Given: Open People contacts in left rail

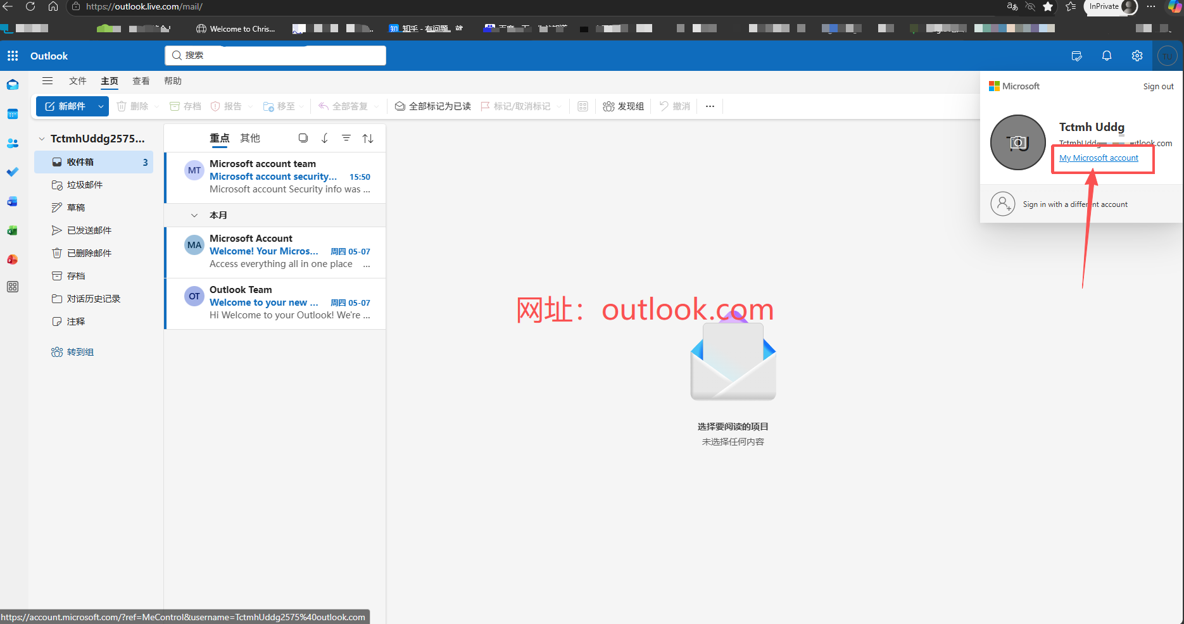Looking at the screenshot, I should (13, 143).
